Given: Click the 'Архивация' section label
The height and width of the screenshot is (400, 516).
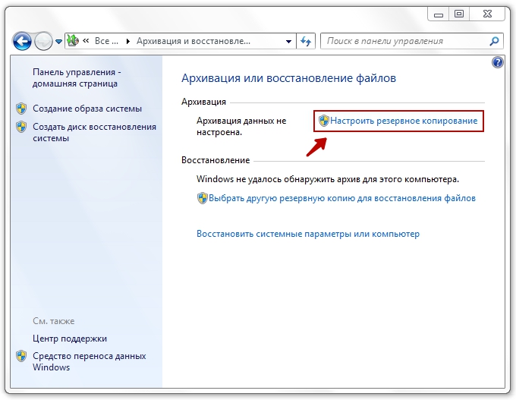Looking at the screenshot, I should tap(203, 102).
